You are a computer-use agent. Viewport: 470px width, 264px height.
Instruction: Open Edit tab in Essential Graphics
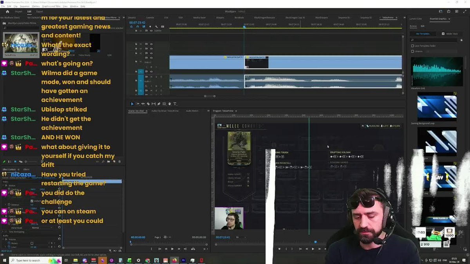423,26
